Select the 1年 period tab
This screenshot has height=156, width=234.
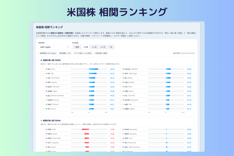pyautogui.click(x=111, y=47)
